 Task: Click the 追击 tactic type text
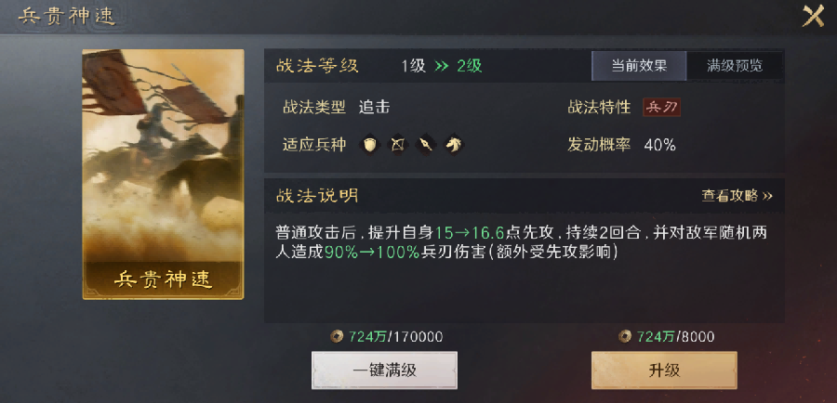pyautogui.click(x=374, y=107)
